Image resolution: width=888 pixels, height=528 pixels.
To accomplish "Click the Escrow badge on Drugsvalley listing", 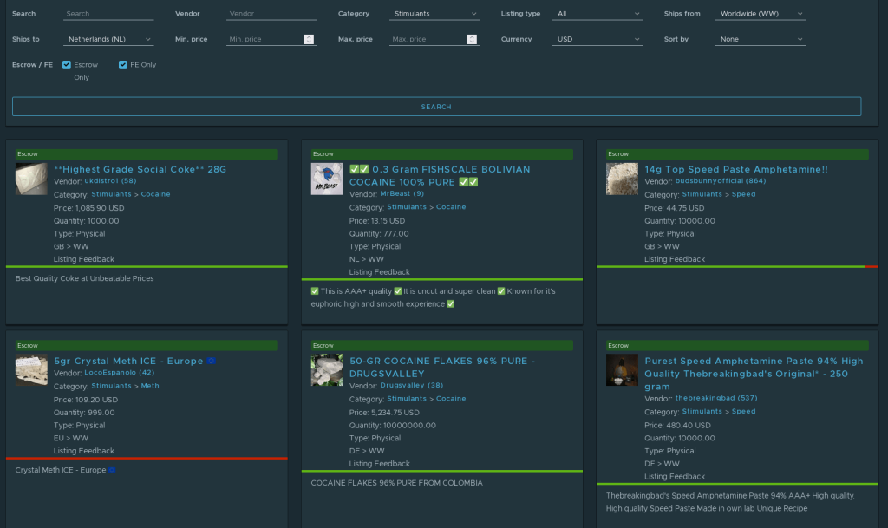I will (442, 346).
